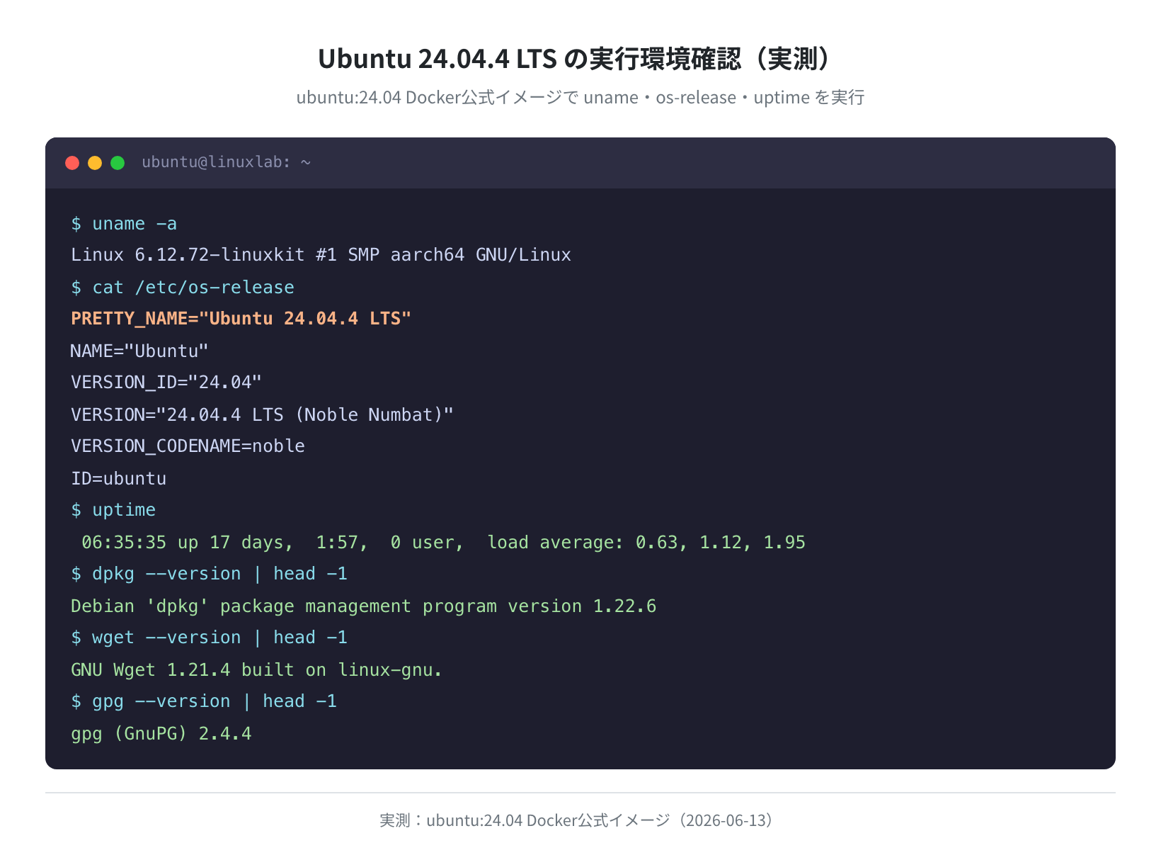
Task: Click the highlighted PRETTY_NAME line
Action: click(x=241, y=319)
